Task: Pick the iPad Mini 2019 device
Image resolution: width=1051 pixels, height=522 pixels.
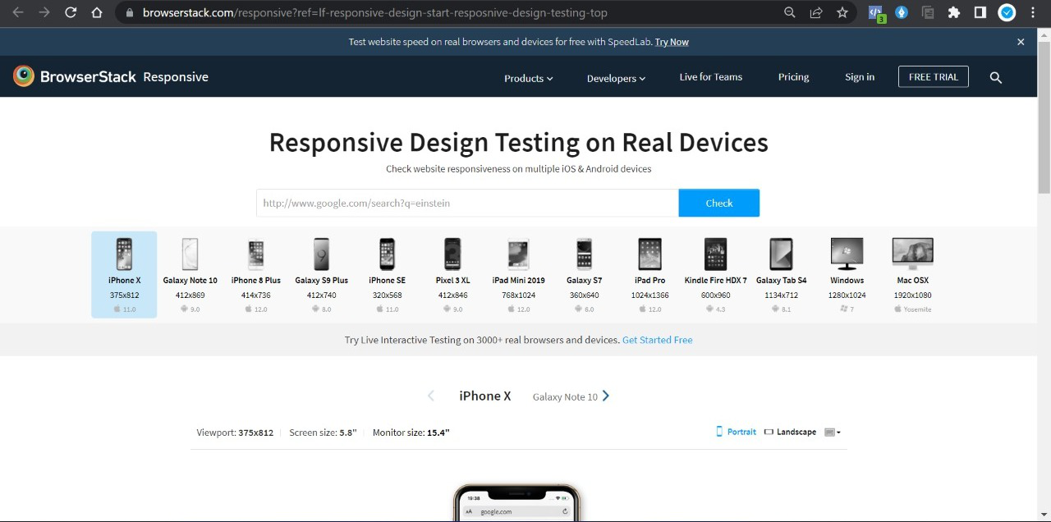Action: pos(518,254)
